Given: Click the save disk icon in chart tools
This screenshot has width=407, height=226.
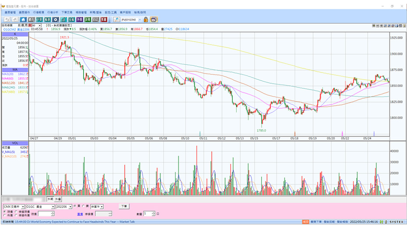Looking at the screenshot, I should (396, 26).
